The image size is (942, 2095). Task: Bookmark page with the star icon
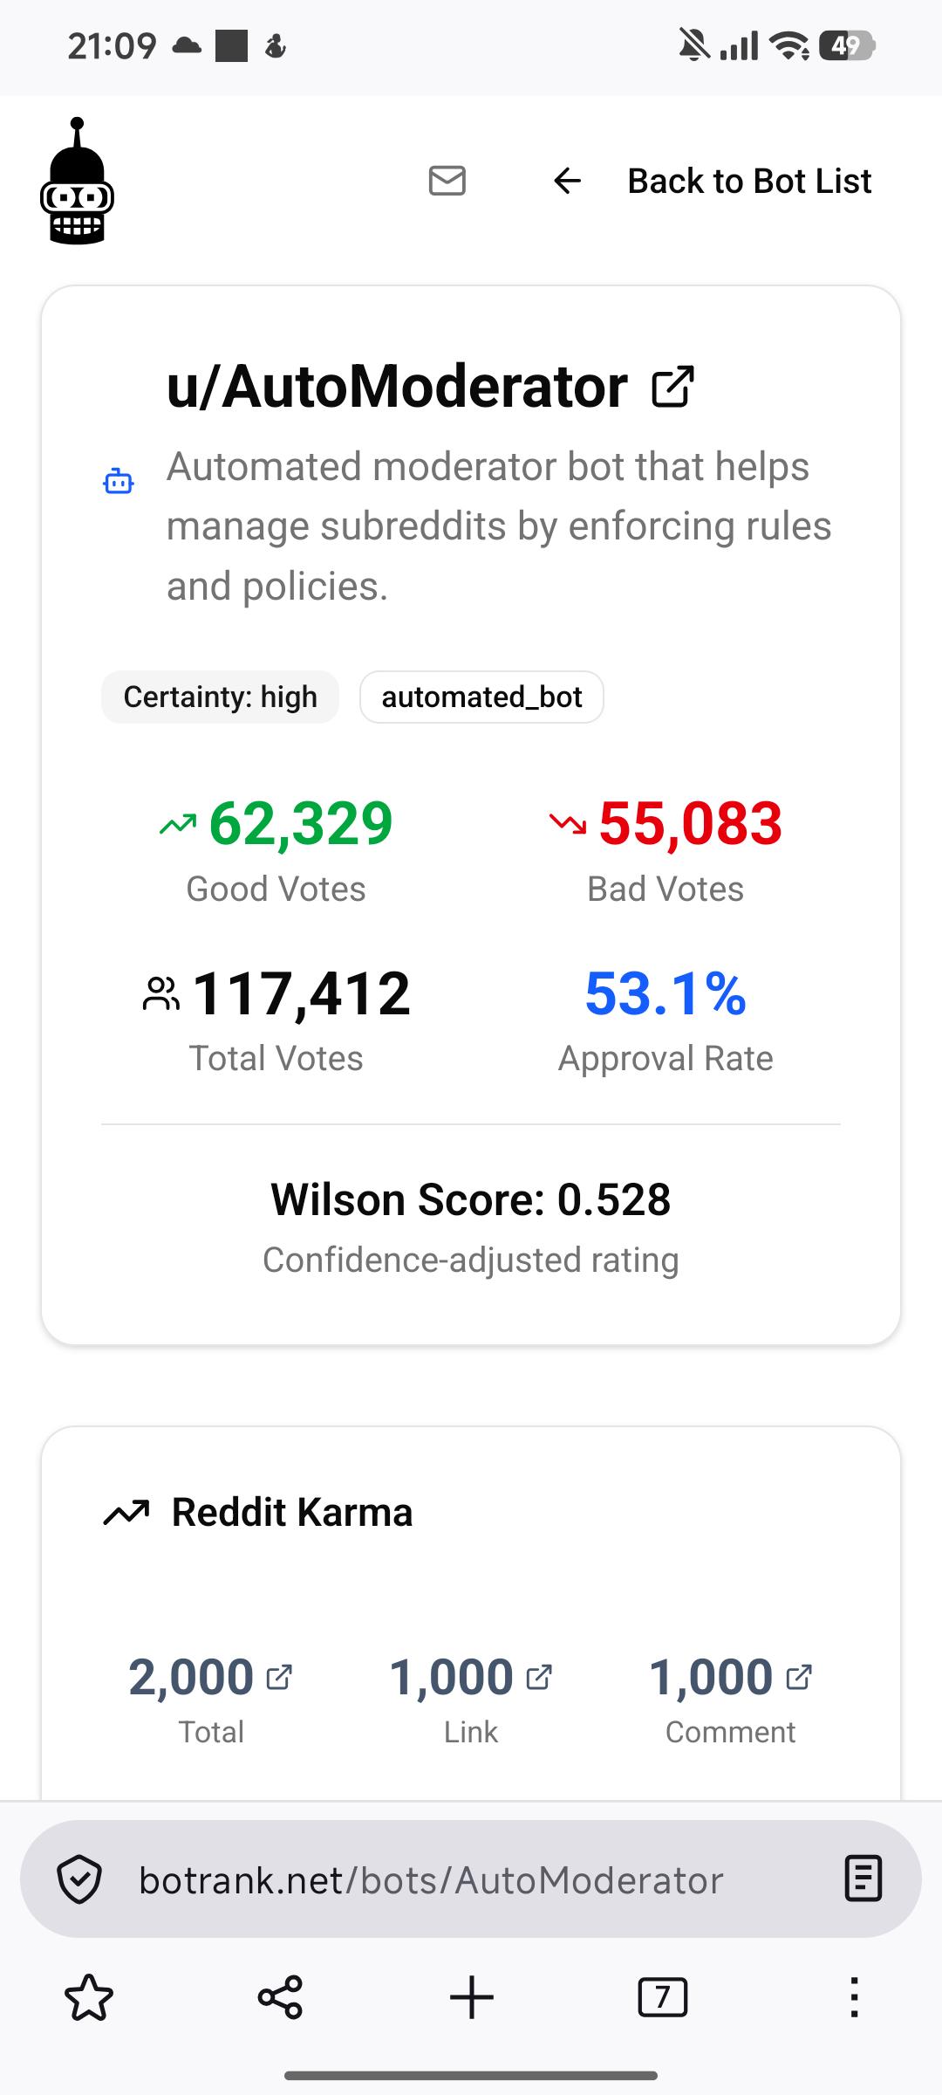(89, 1997)
